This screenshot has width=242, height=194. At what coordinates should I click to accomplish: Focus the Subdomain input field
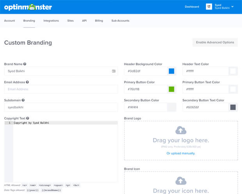coord(61,107)
